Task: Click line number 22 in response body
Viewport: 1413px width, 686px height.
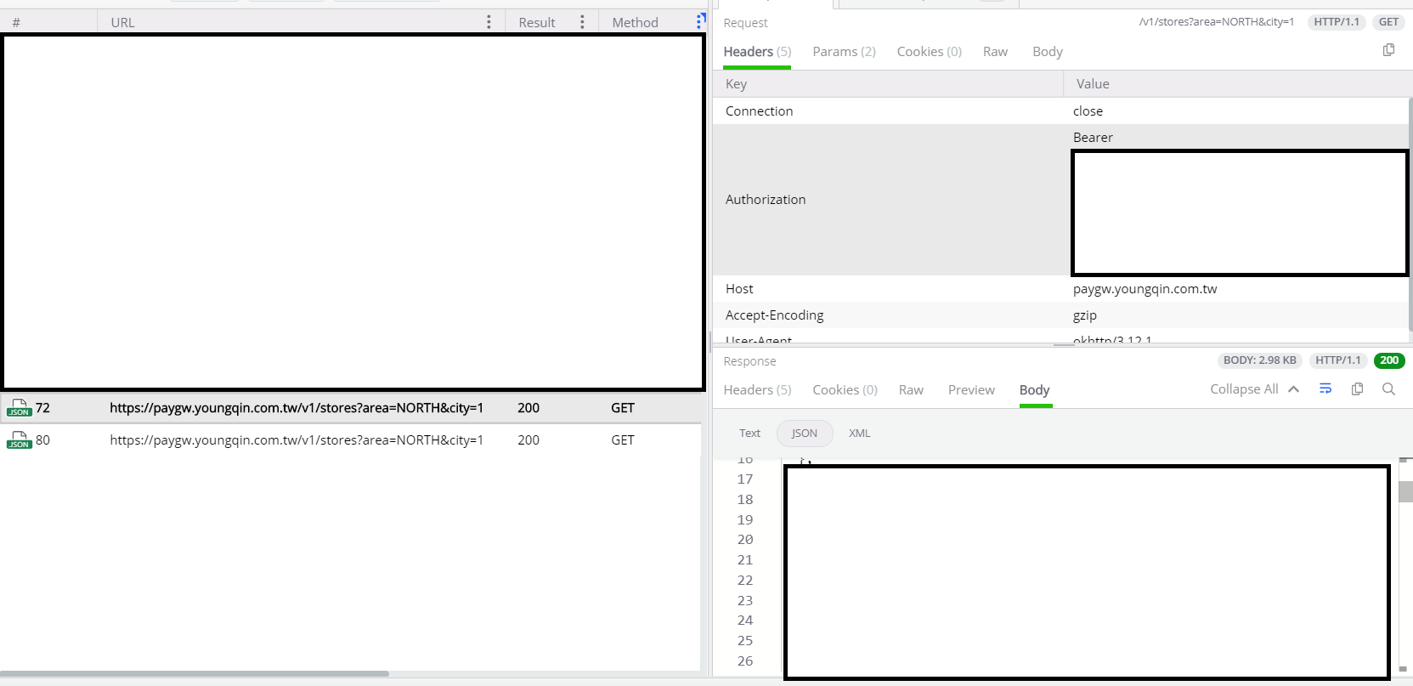Action: (745, 581)
